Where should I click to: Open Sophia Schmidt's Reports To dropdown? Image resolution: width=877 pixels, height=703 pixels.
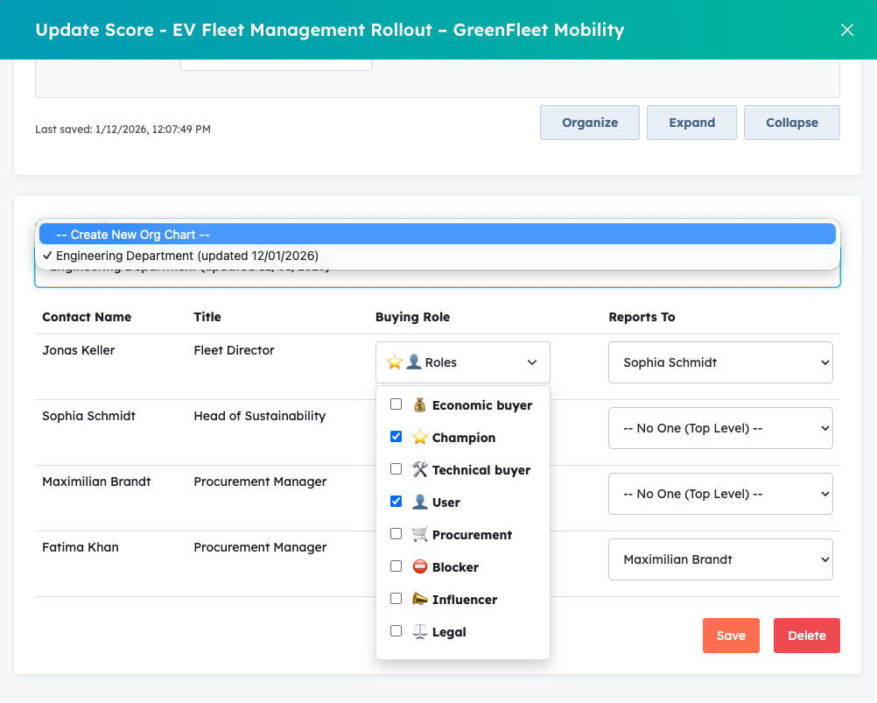click(720, 428)
